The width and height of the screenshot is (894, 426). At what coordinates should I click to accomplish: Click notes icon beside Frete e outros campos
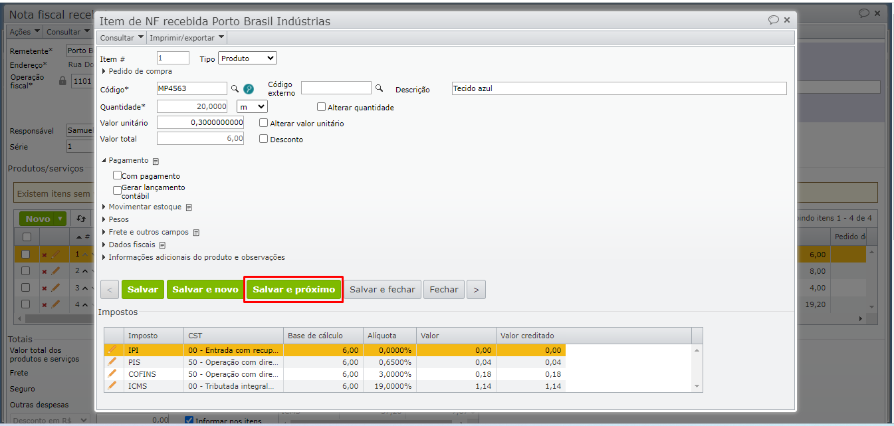pyautogui.click(x=196, y=233)
